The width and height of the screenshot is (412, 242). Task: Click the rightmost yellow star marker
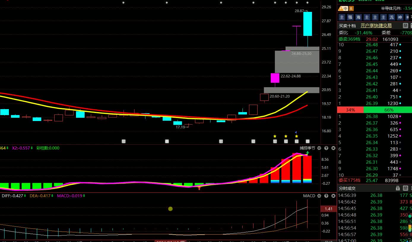coord(297,136)
